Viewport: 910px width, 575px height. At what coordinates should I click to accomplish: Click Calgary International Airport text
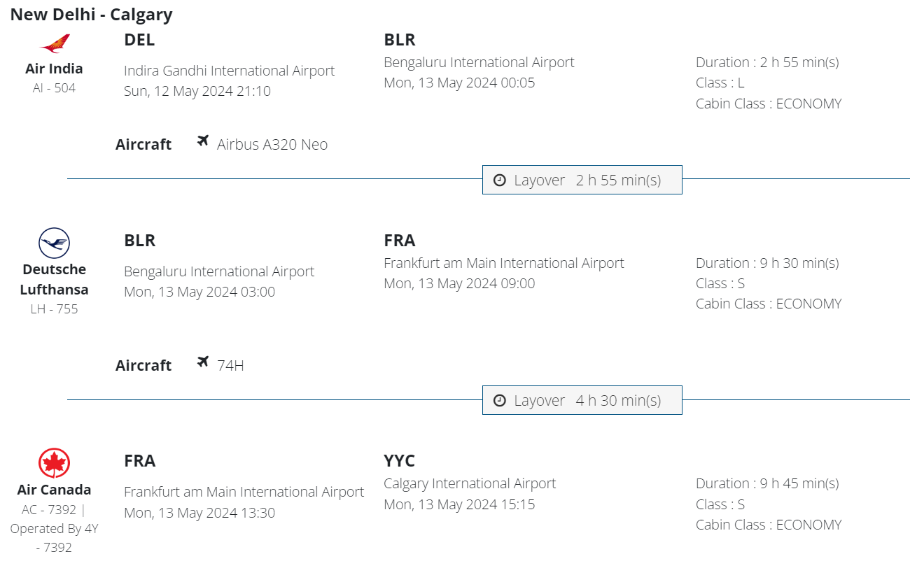tap(470, 483)
